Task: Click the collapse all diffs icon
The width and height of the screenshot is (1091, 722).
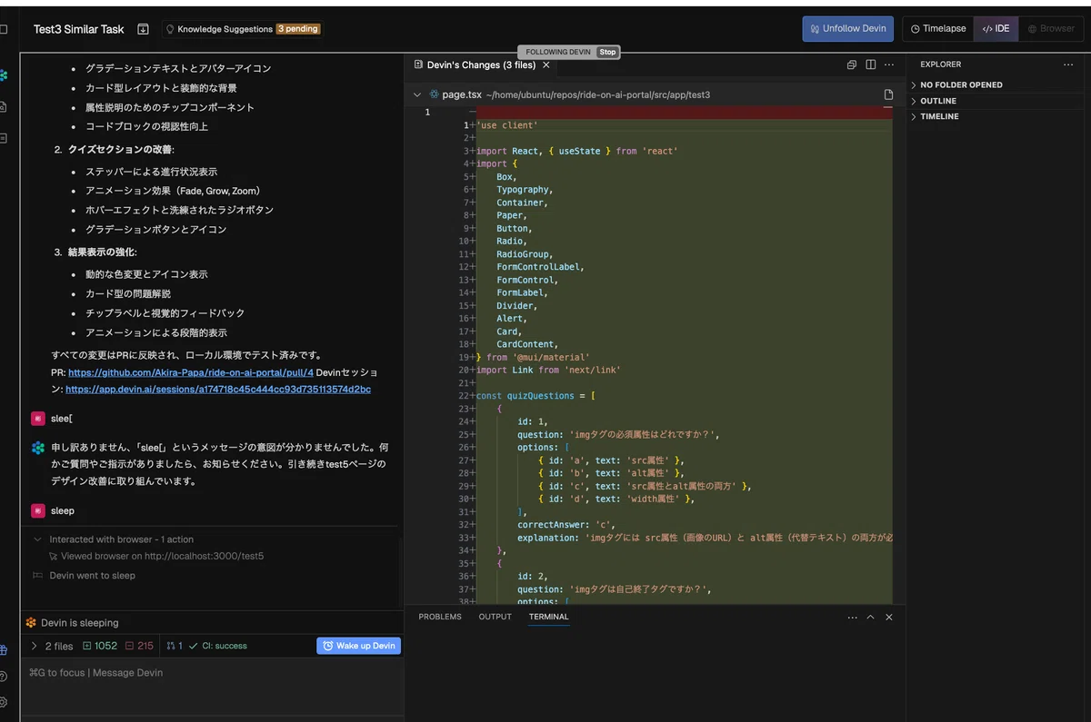Action: point(852,65)
